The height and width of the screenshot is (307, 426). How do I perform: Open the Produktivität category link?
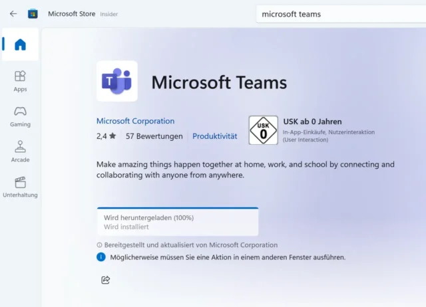pyautogui.click(x=214, y=136)
